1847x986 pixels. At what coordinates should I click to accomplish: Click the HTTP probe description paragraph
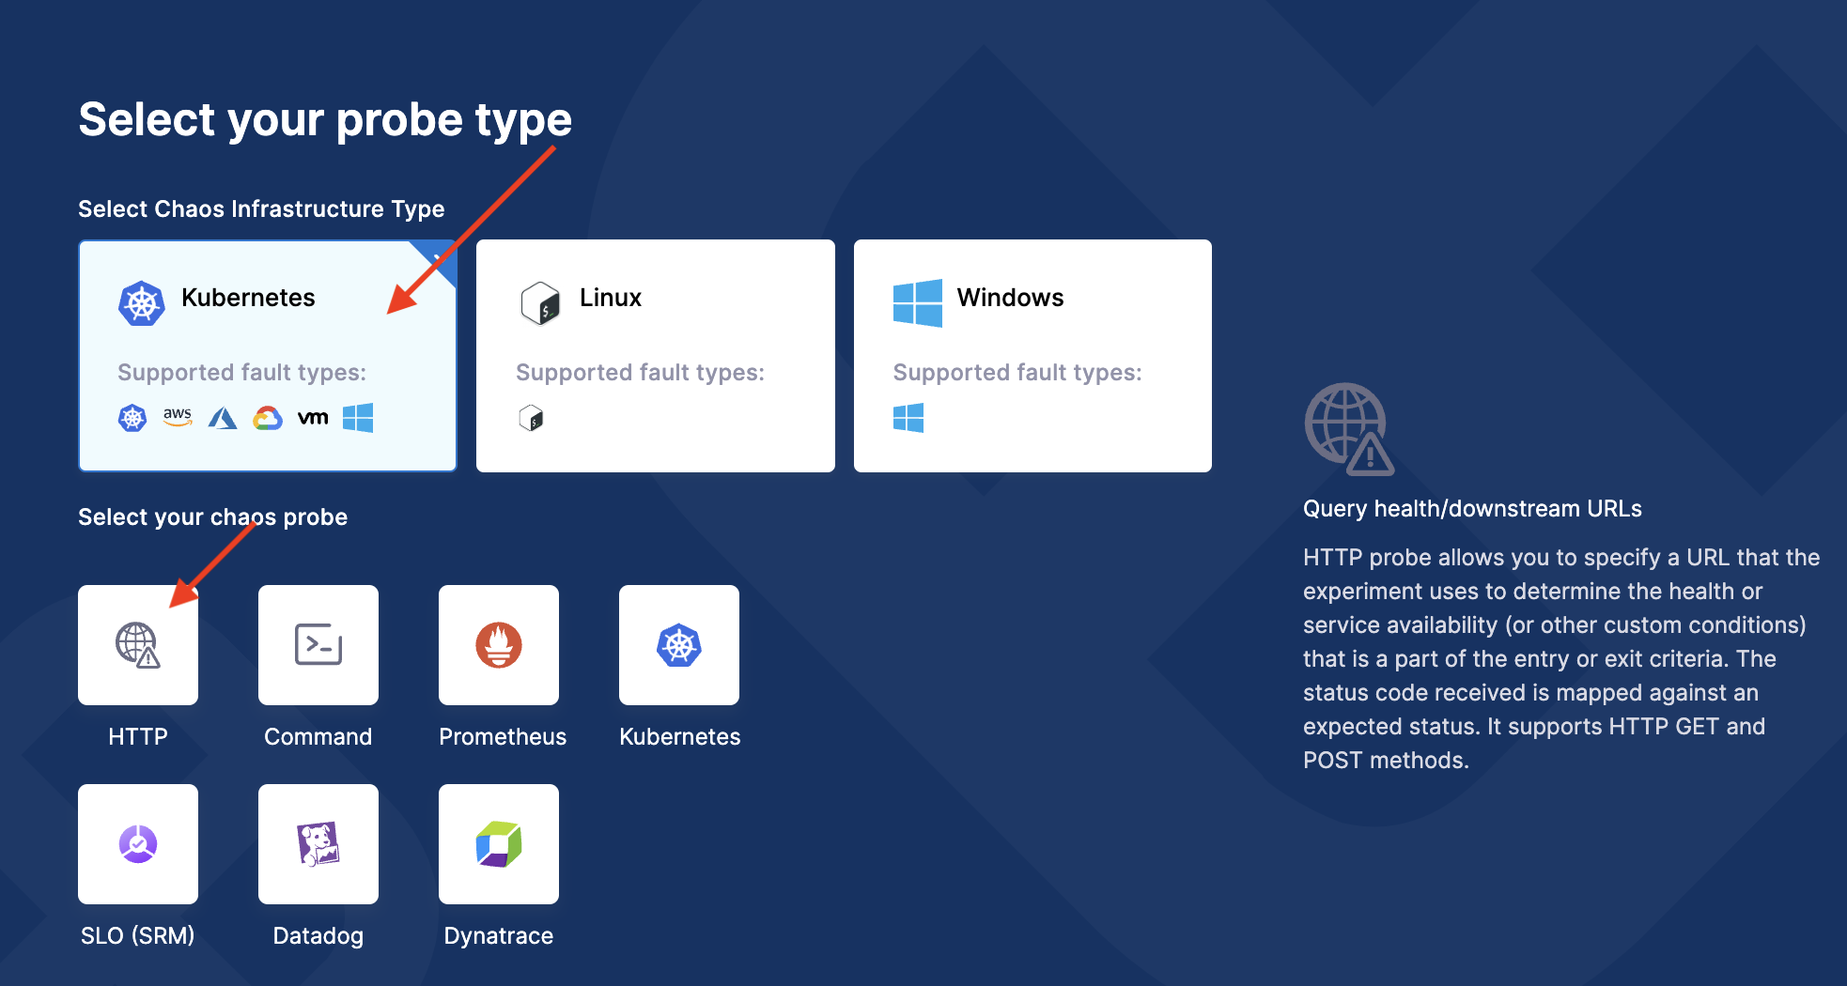click(x=1561, y=658)
